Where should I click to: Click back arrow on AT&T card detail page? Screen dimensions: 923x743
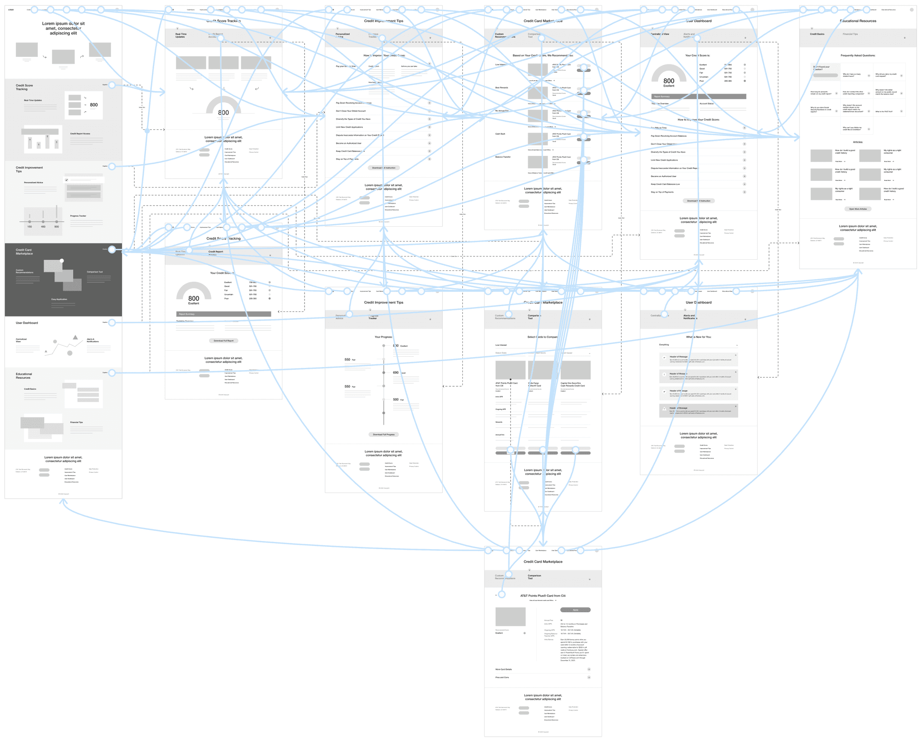tap(496, 595)
